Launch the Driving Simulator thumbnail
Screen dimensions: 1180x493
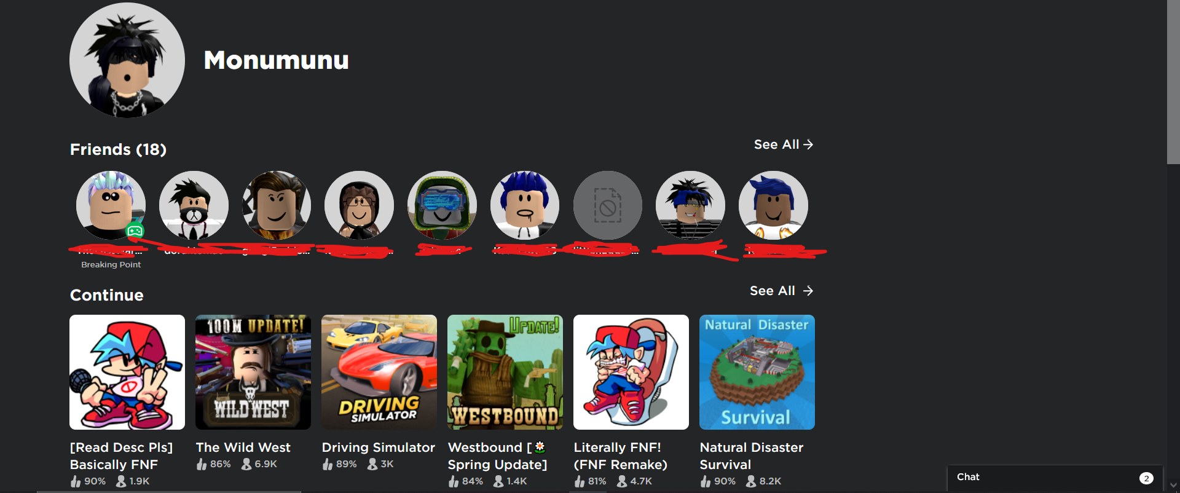click(x=379, y=372)
